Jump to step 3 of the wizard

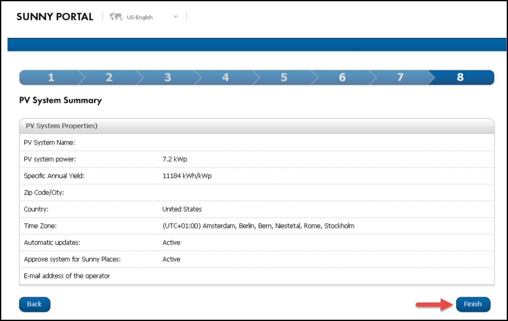coord(167,77)
